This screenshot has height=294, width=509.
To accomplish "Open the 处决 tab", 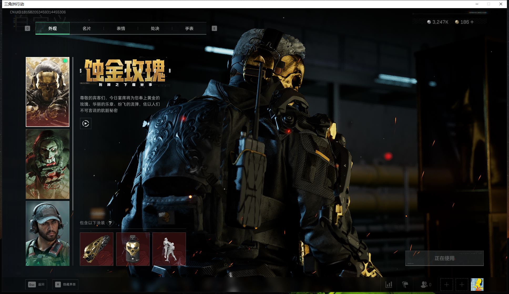I will click(x=155, y=28).
